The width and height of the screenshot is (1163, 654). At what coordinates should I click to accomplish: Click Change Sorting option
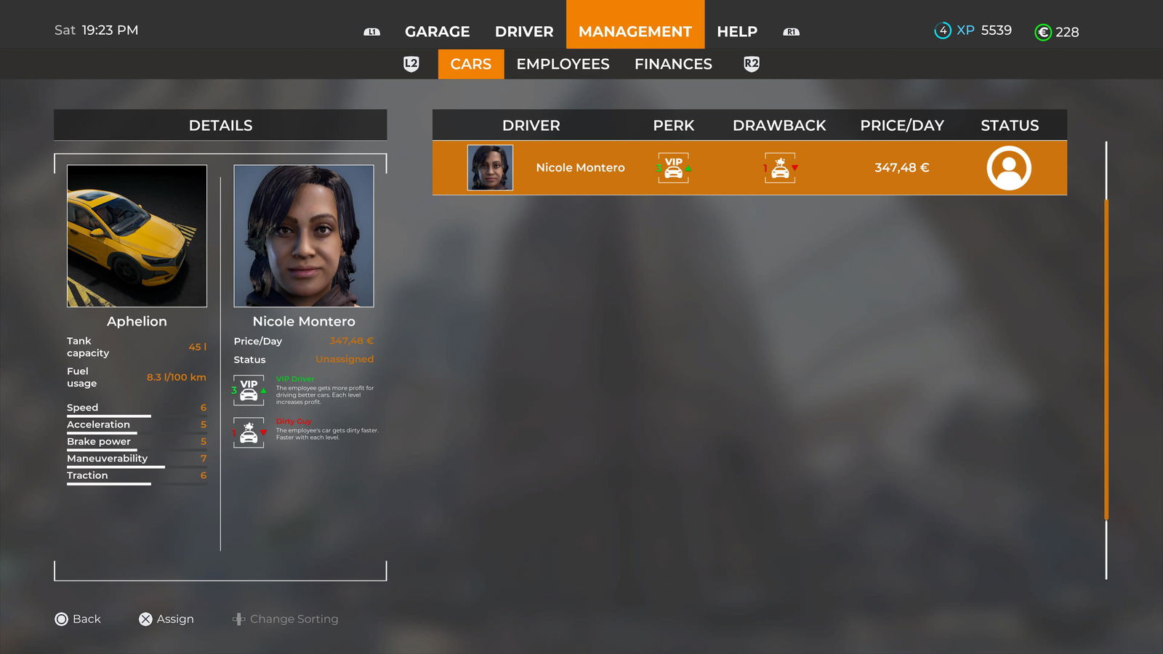[286, 619]
